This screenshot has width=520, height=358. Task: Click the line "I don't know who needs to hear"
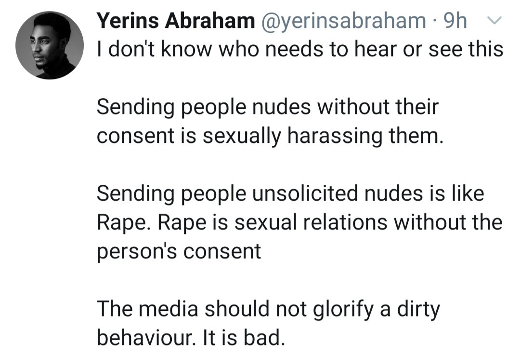(299, 49)
